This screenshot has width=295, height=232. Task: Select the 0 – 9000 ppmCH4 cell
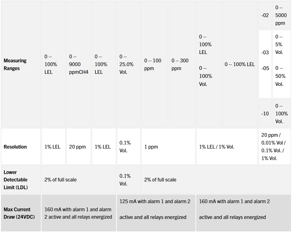[x=78, y=64]
